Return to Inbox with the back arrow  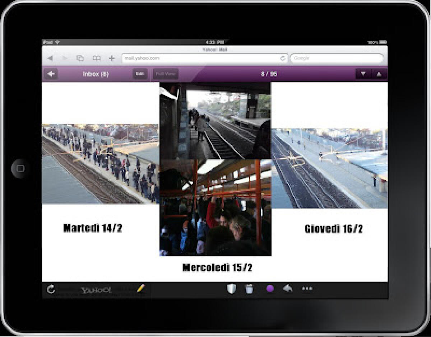(x=52, y=74)
